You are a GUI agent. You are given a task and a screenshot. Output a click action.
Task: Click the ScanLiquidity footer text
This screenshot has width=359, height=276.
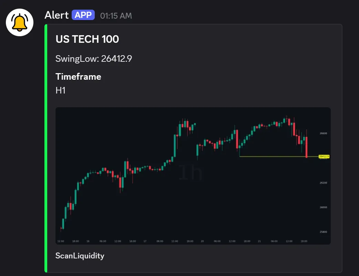(80, 256)
